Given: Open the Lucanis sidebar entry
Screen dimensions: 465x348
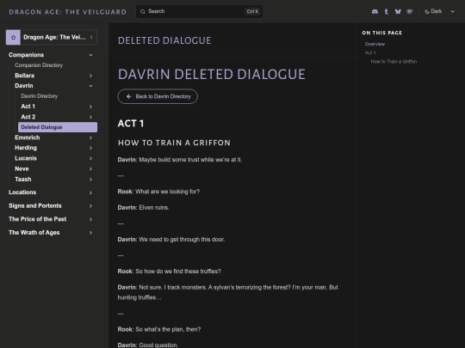Looking at the screenshot, I should point(26,158).
